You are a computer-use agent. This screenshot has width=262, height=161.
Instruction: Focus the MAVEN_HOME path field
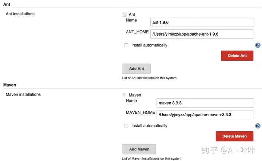[205, 114]
